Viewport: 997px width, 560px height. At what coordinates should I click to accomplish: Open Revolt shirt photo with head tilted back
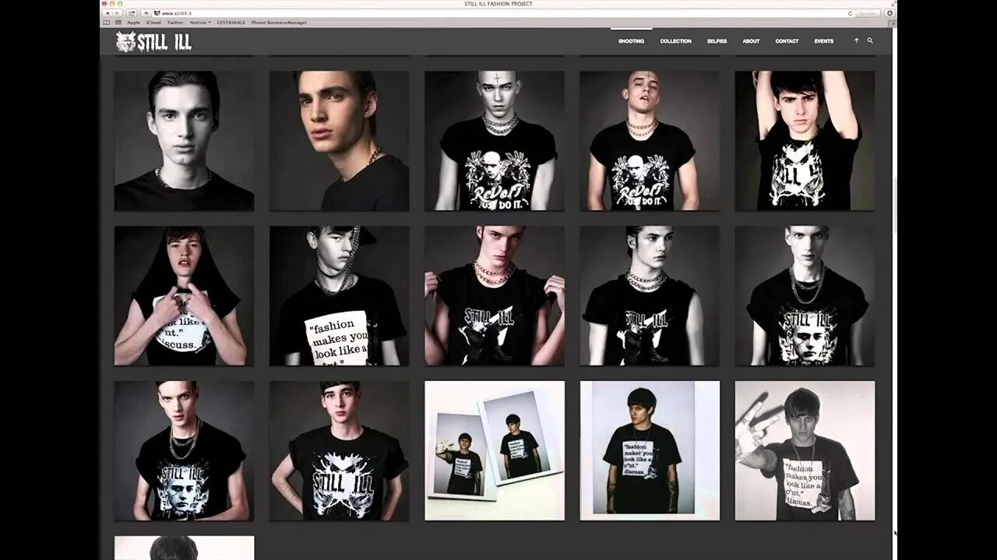coord(650,141)
